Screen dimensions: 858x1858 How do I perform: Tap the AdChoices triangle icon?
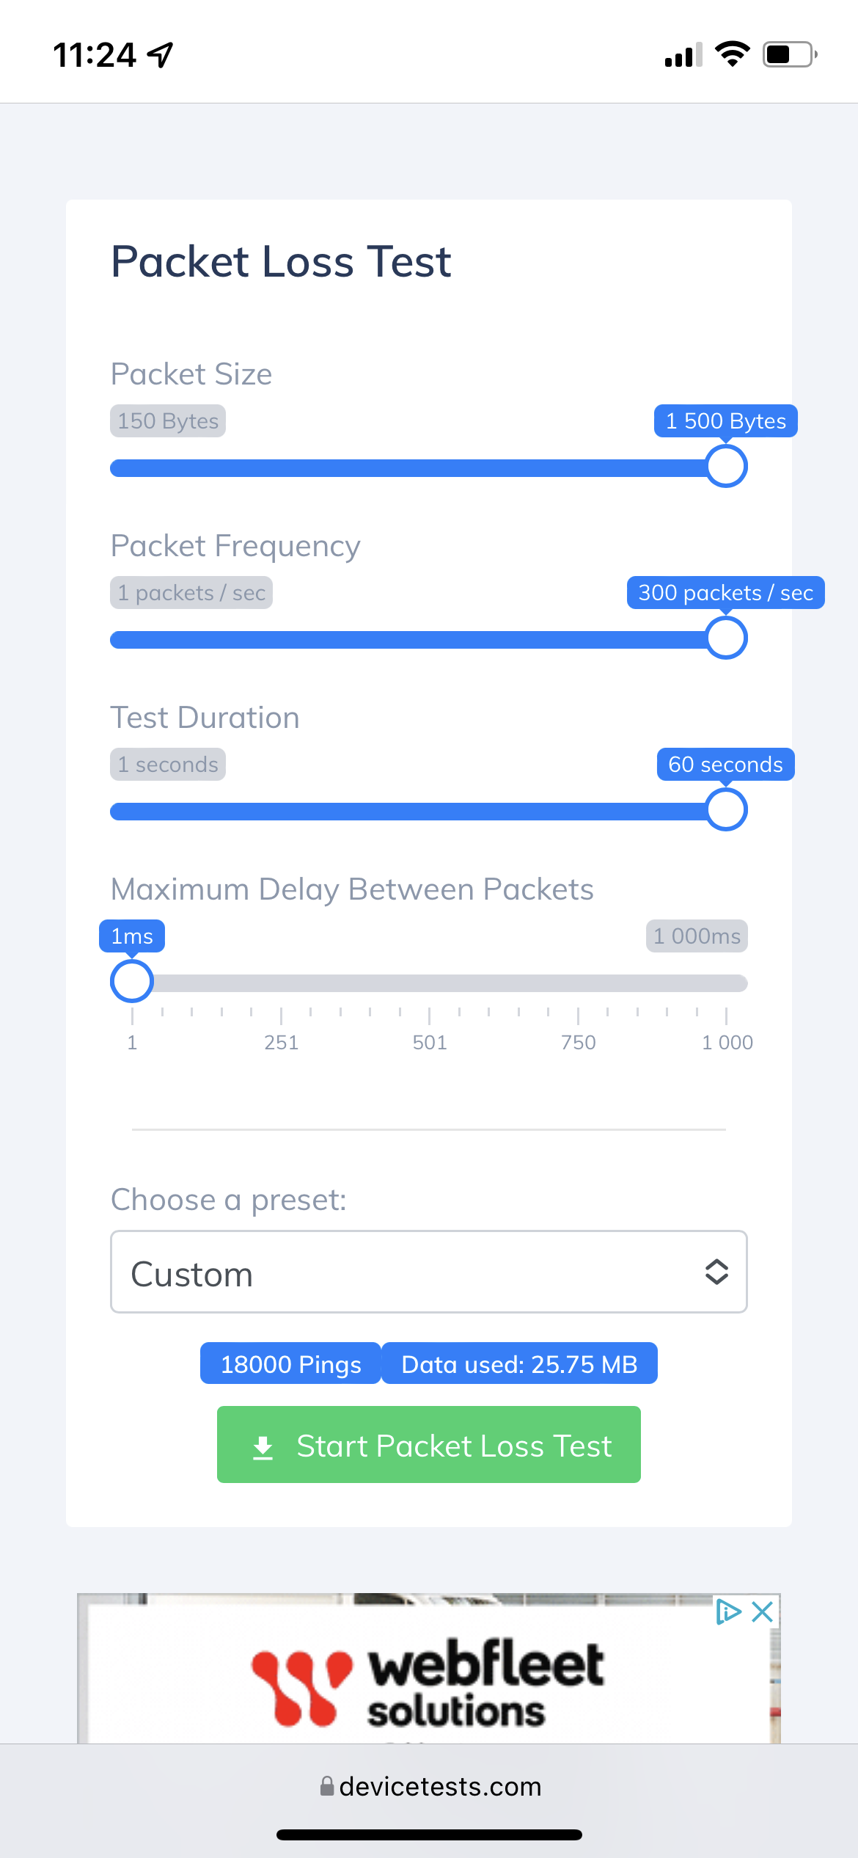click(x=728, y=1612)
